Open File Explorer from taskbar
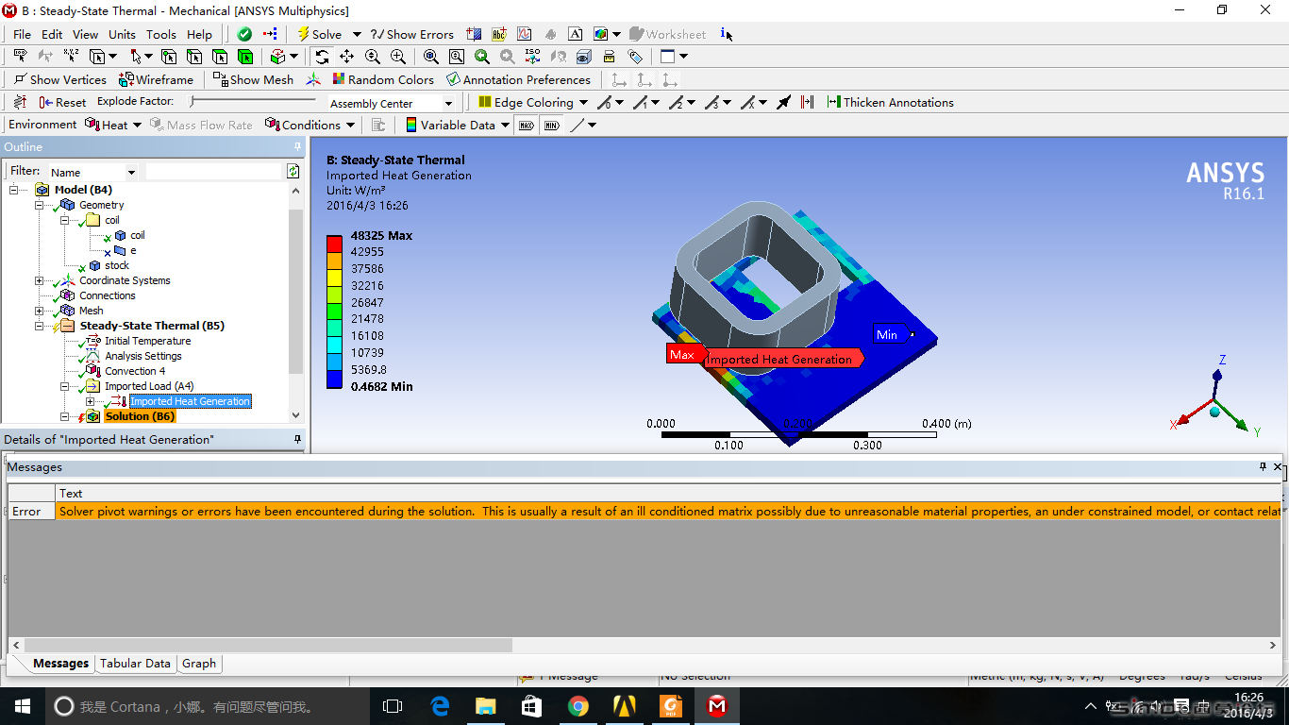The width and height of the screenshot is (1289, 725). 486,706
